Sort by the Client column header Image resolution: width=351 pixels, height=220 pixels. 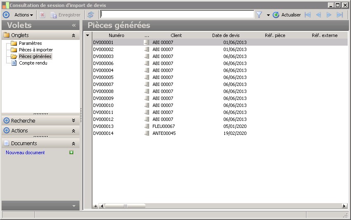click(x=176, y=35)
